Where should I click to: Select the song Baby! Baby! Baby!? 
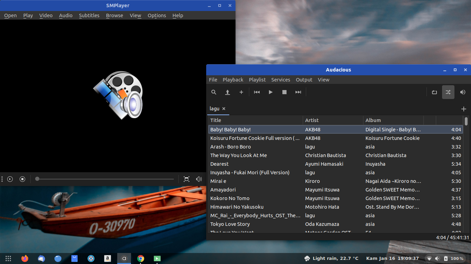[x=335, y=130]
